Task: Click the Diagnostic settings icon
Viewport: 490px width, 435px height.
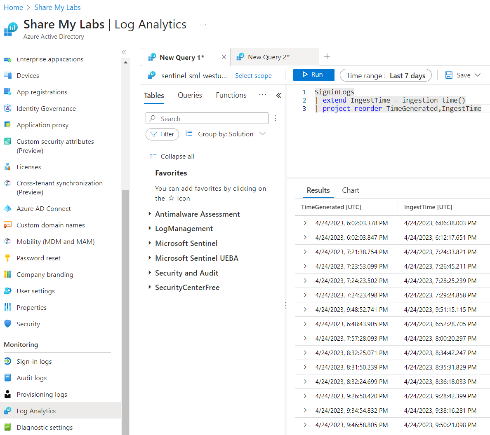Action: 7,427
